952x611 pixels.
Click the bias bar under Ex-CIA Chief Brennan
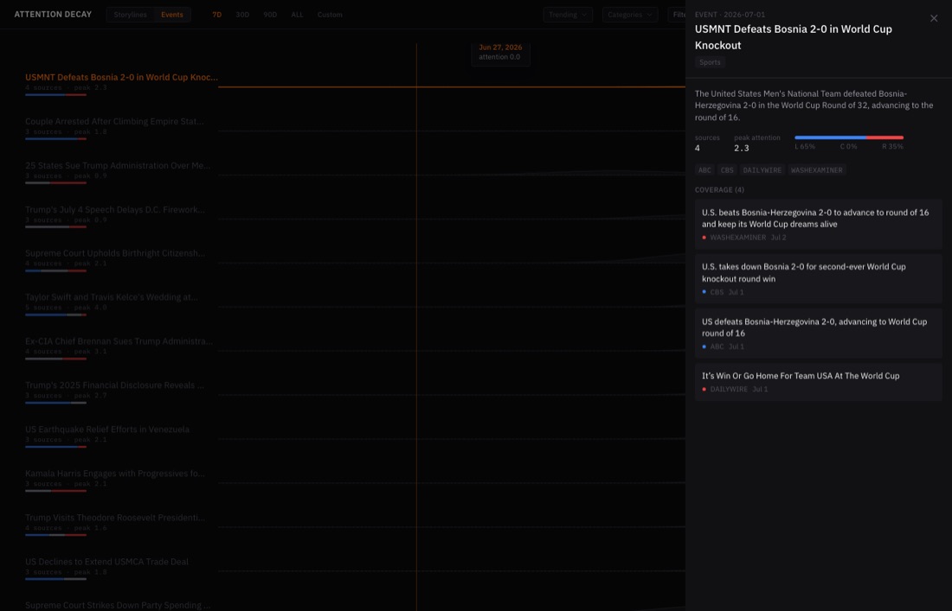56,359
